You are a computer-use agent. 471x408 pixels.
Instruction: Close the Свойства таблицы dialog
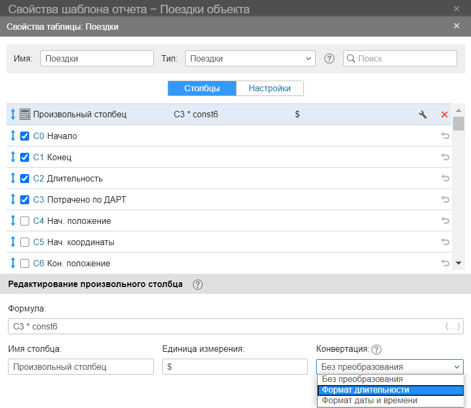pyautogui.click(x=457, y=26)
